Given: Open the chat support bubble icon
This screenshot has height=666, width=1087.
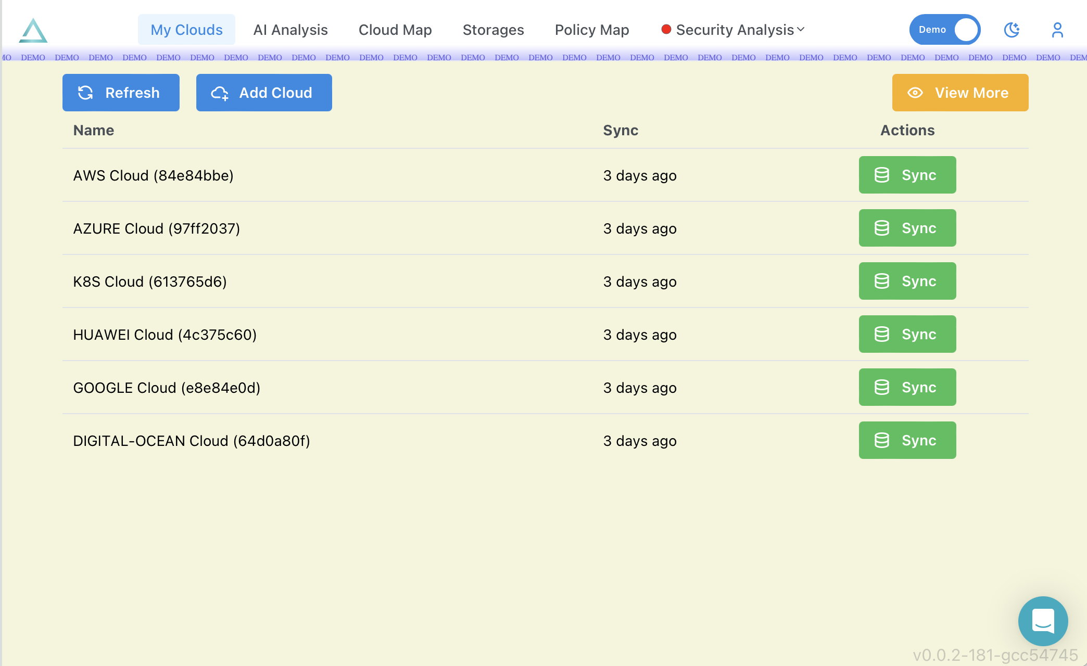Looking at the screenshot, I should (1043, 621).
